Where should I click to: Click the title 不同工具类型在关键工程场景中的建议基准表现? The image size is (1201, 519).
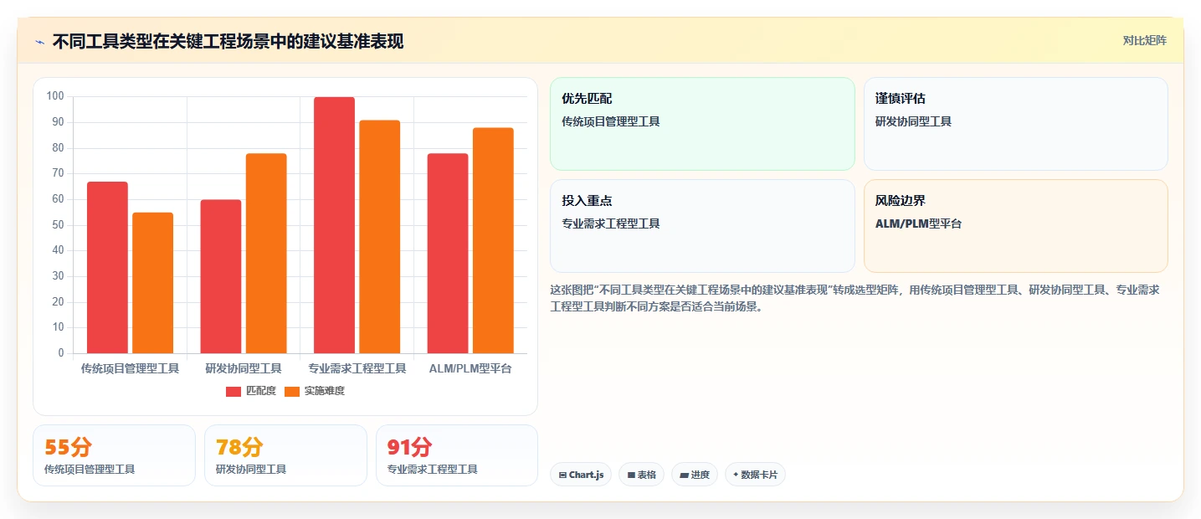click(x=228, y=41)
